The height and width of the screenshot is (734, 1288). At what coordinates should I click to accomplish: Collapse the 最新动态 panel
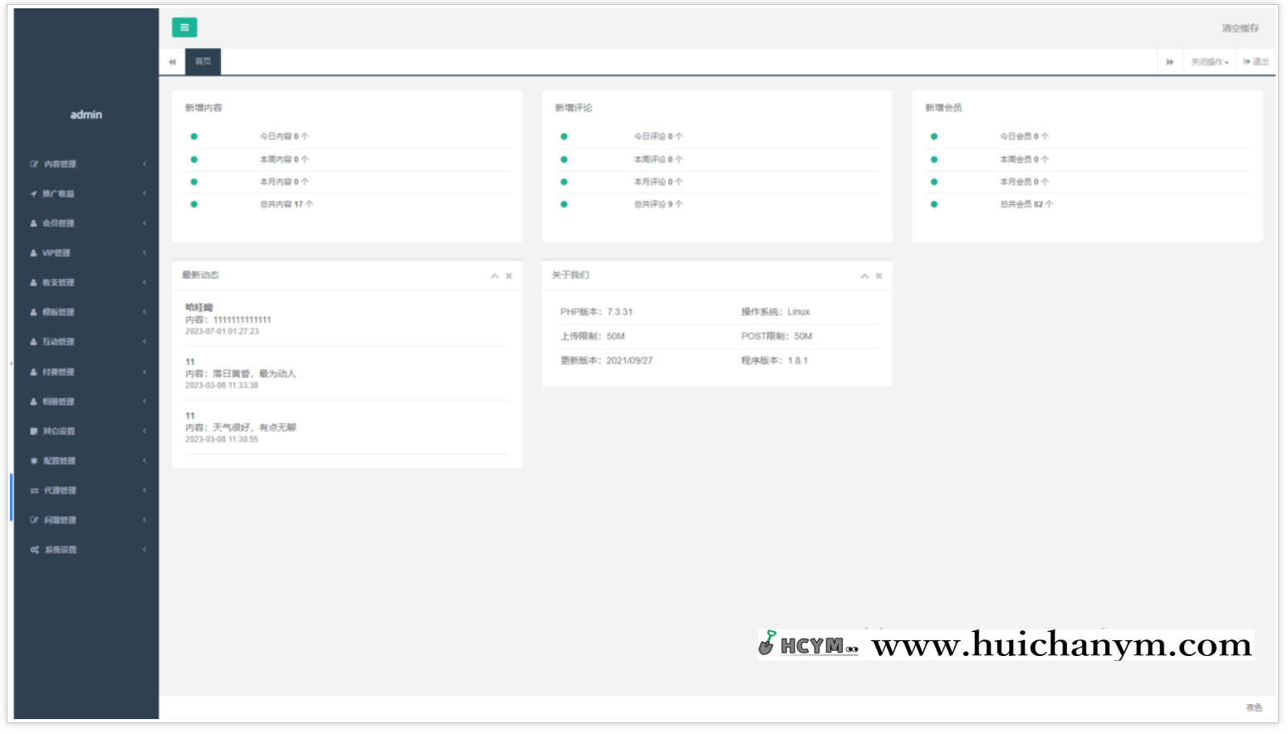point(494,276)
